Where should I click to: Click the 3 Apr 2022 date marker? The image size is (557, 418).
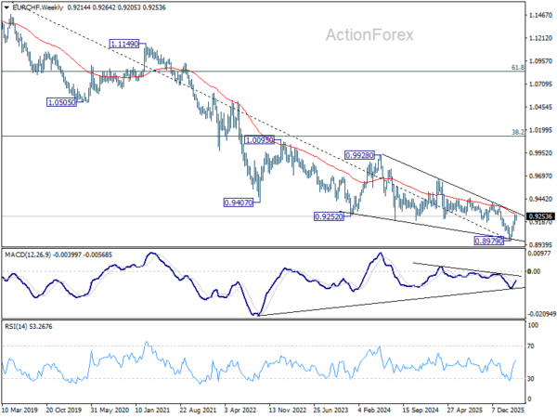click(240, 410)
